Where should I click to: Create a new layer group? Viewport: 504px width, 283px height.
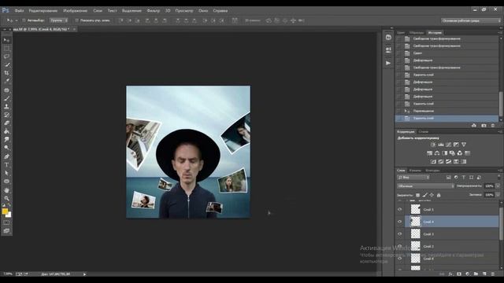tap(476, 274)
